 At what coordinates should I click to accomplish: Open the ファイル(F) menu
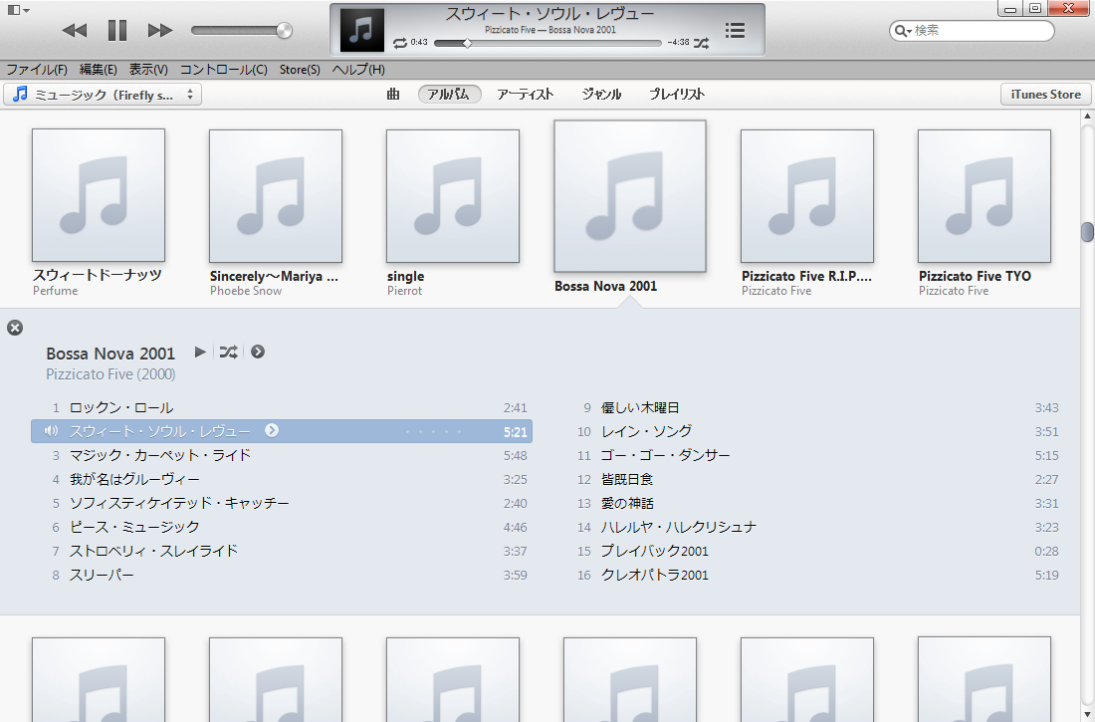[36, 69]
